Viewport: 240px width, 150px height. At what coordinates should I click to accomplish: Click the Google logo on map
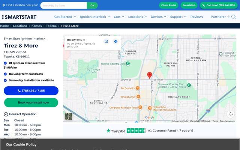point(150,117)
